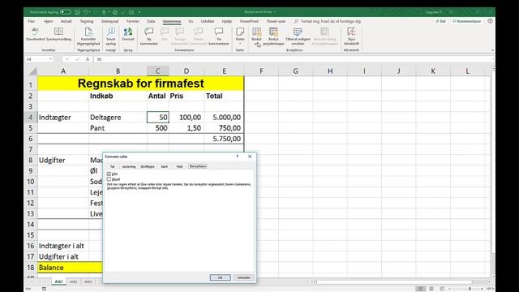Switch to Page Break preview in status bar
This screenshot has width=519, height=292.
442,289
